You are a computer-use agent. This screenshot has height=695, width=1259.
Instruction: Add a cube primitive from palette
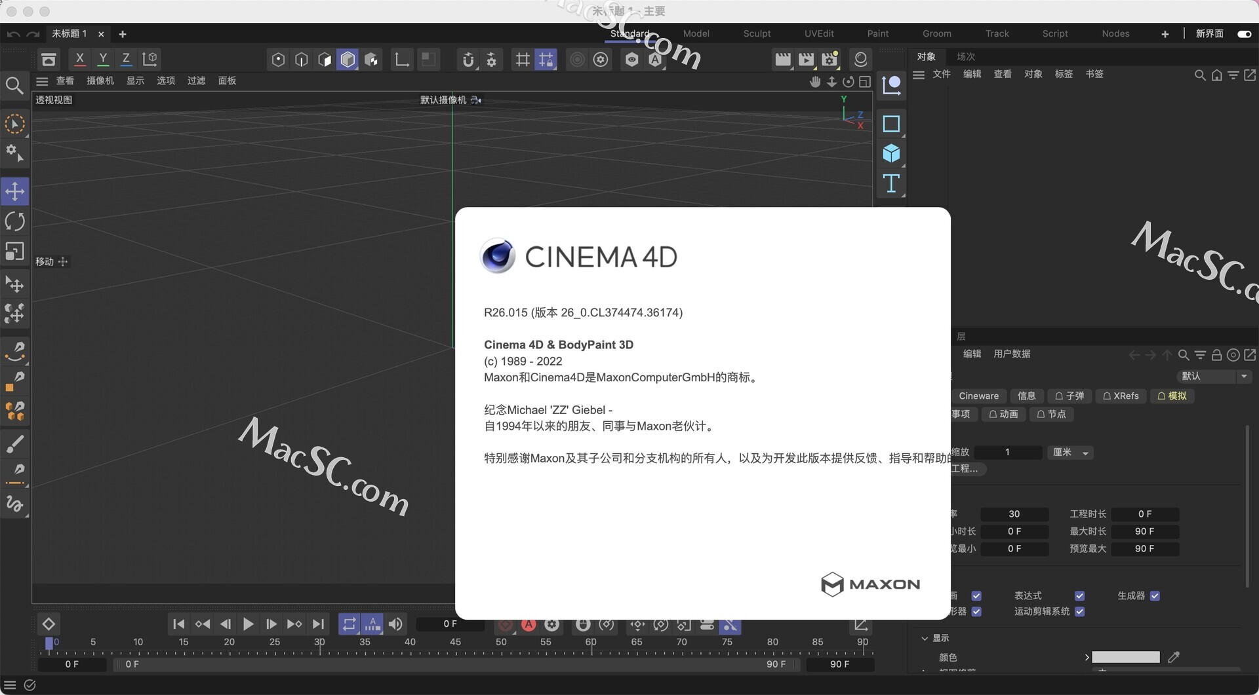891,153
